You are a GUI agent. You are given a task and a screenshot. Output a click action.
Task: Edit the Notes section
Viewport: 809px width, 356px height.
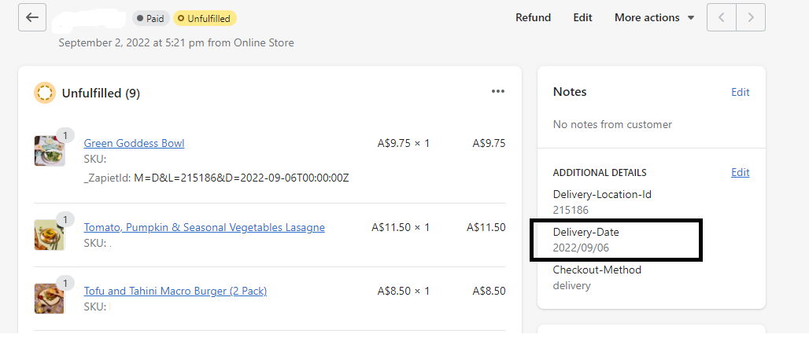[740, 92]
